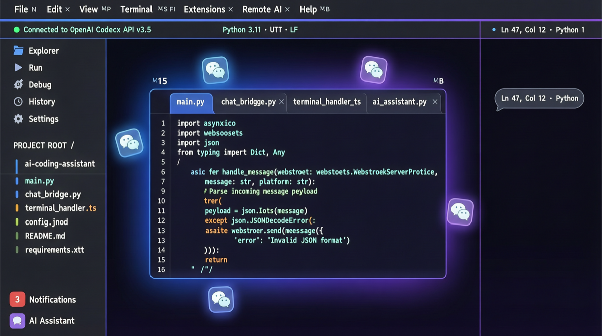Open the Explorer folder icon
The width and height of the screenshot is (602, 336).
pyautogui.click(x=19, y=51)
